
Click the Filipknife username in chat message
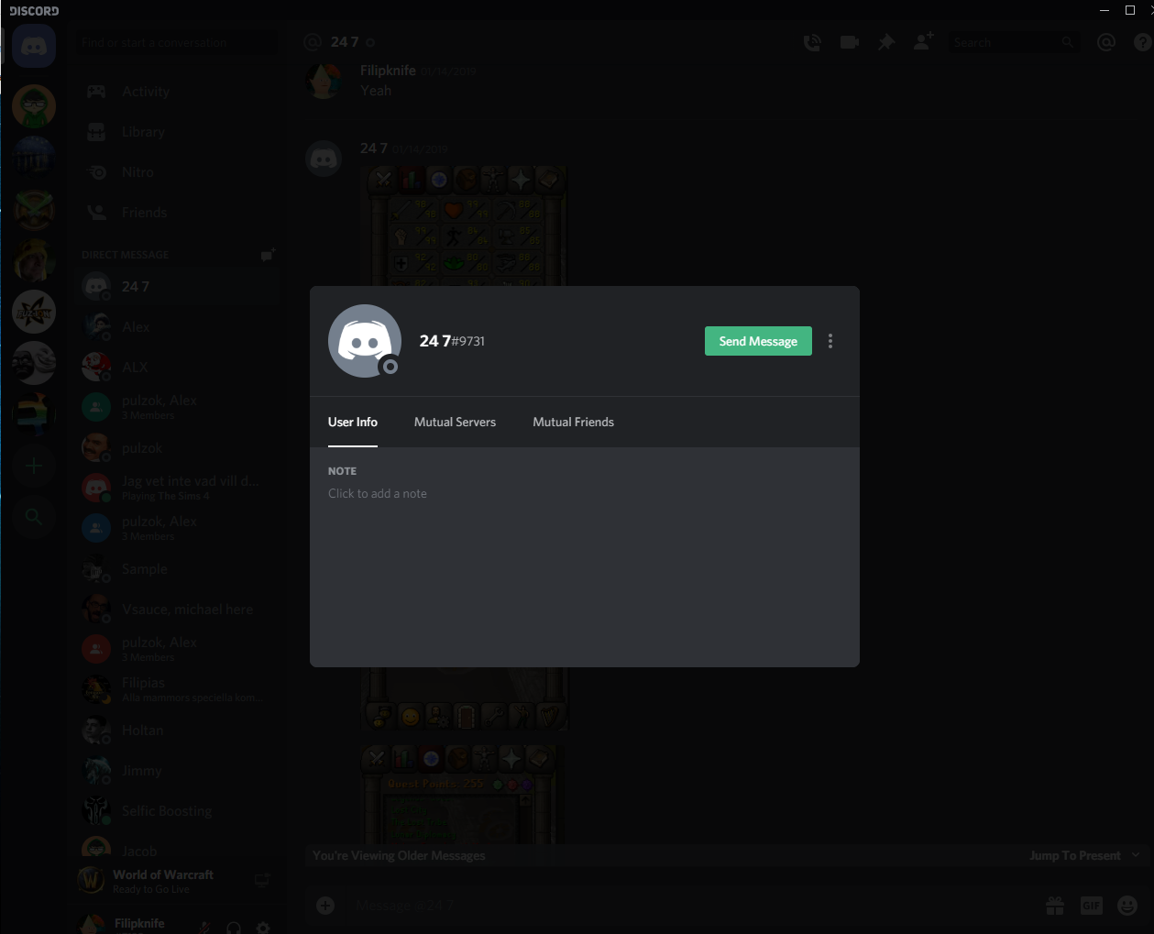point(388,71)
